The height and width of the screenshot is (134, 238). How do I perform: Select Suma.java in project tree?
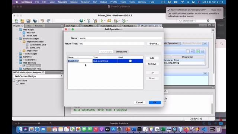35,48
